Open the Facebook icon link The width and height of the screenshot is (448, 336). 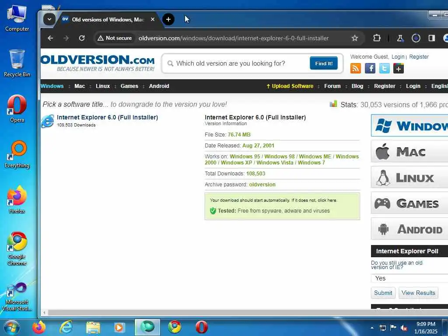pos(370,69)
